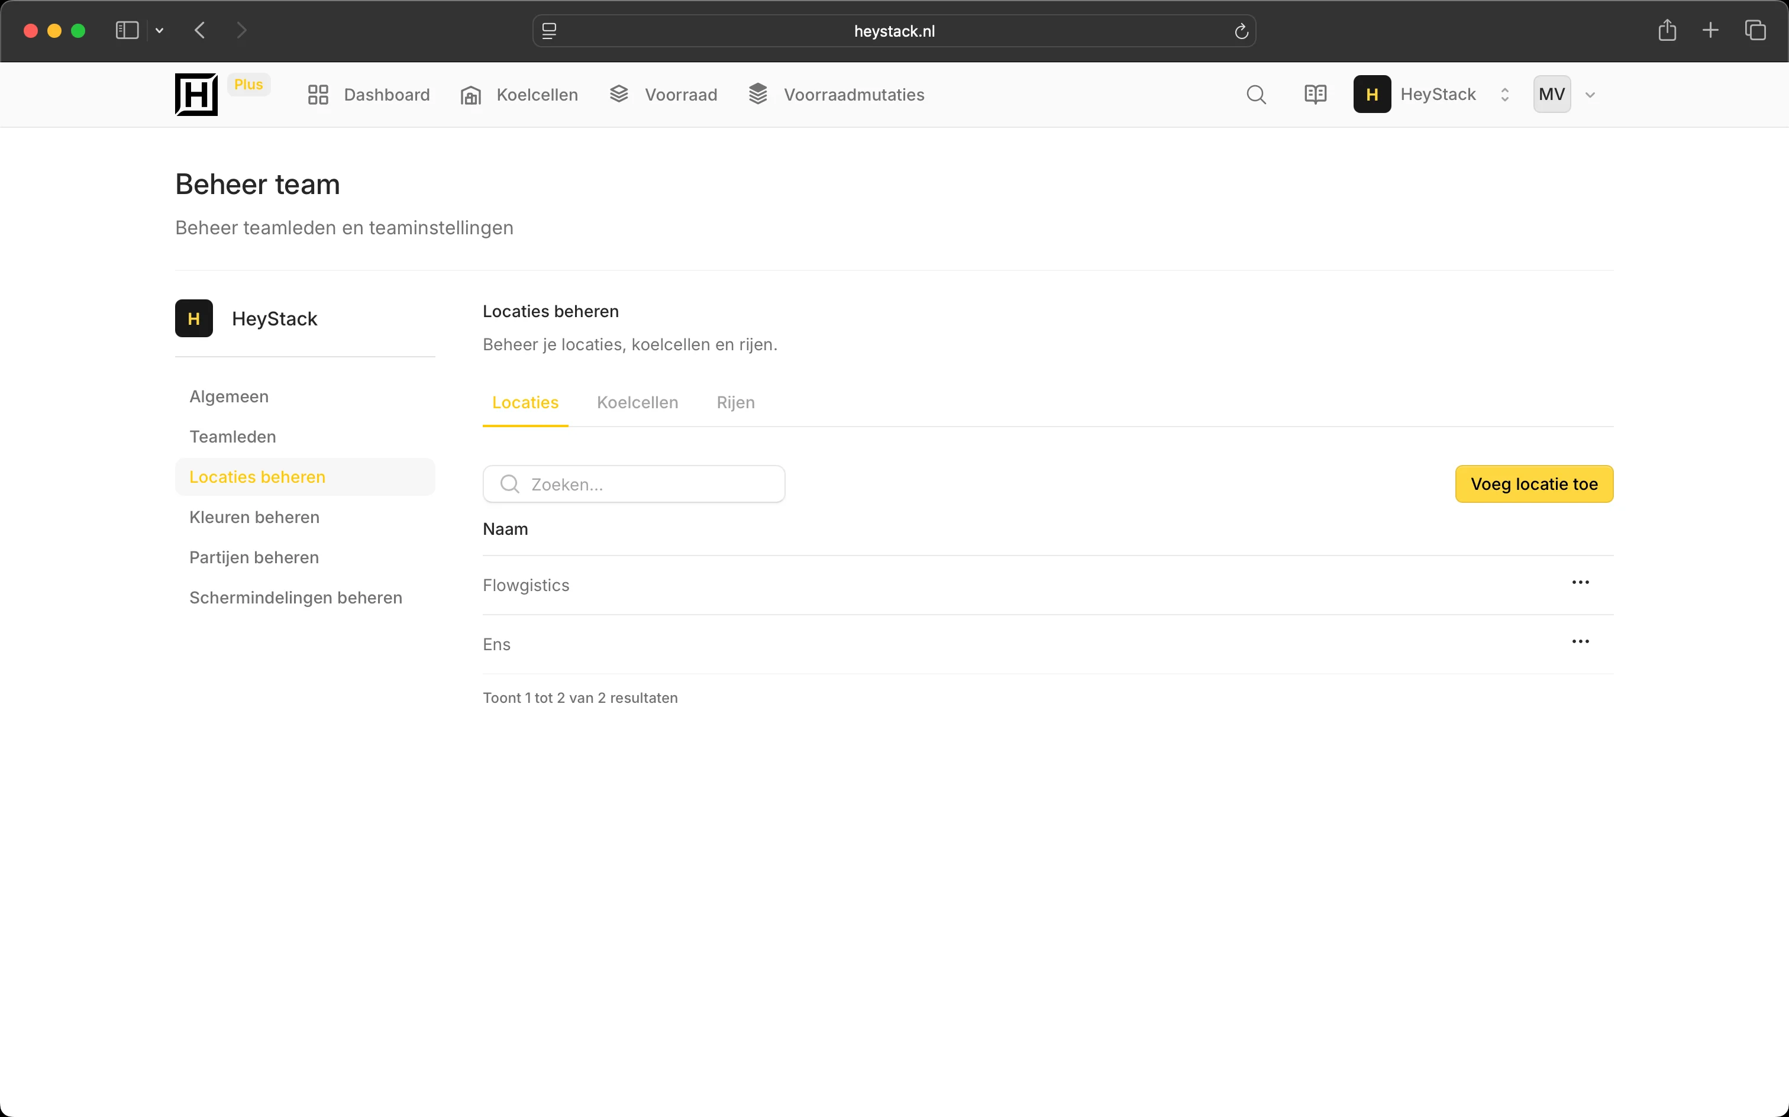The width and height of the screenshot is (1789, 1117).
Task: Click the Dashboard grid icon
Action: click(x=318, y=95)
